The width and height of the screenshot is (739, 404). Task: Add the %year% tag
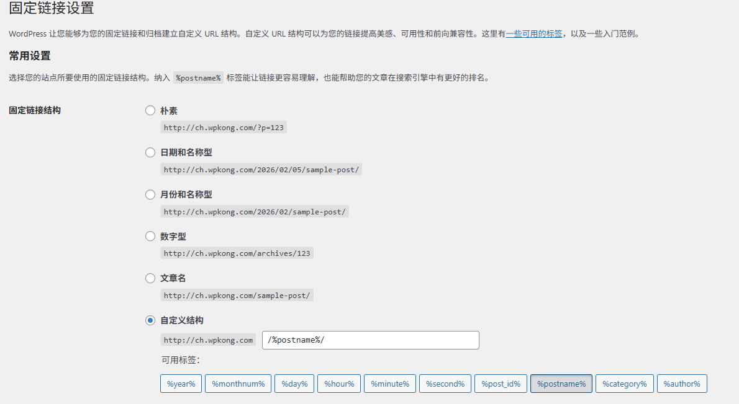(181, 383)
